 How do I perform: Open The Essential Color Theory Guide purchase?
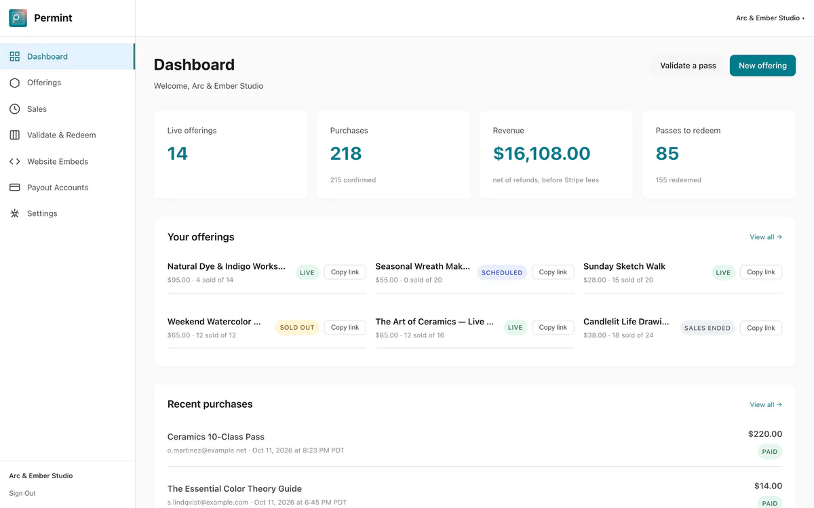(235, 488)
